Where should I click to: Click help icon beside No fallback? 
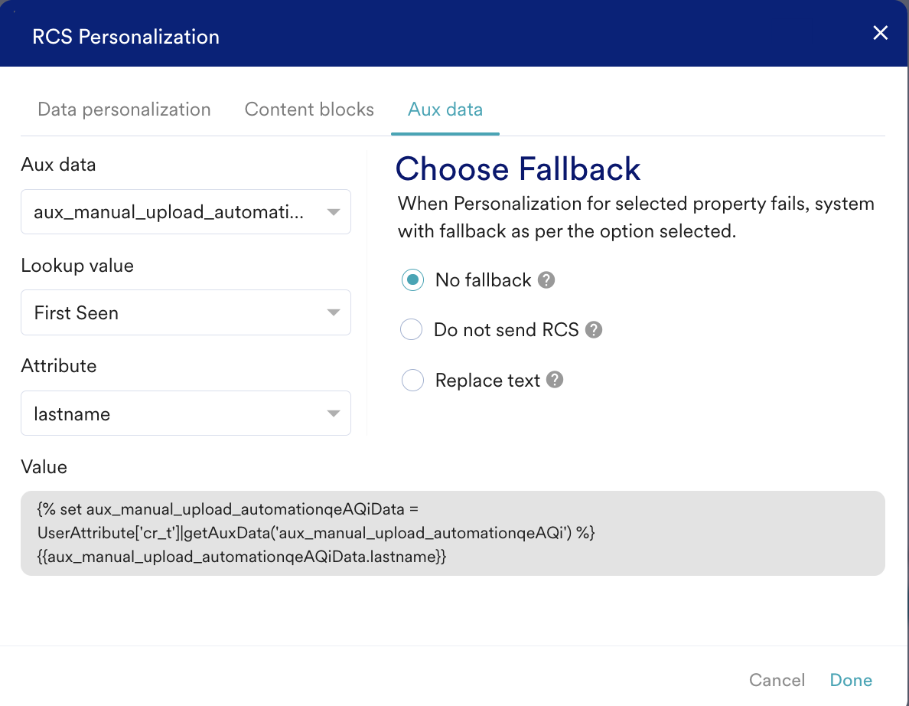coord(546,280)
